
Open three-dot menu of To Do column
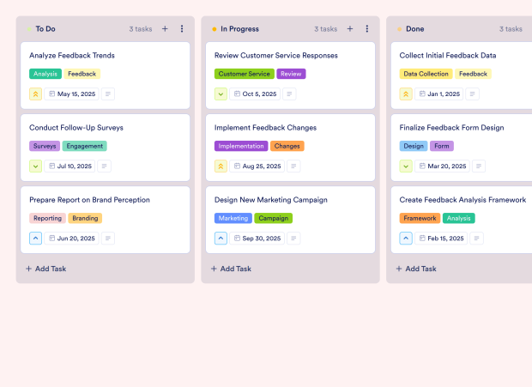182,29
